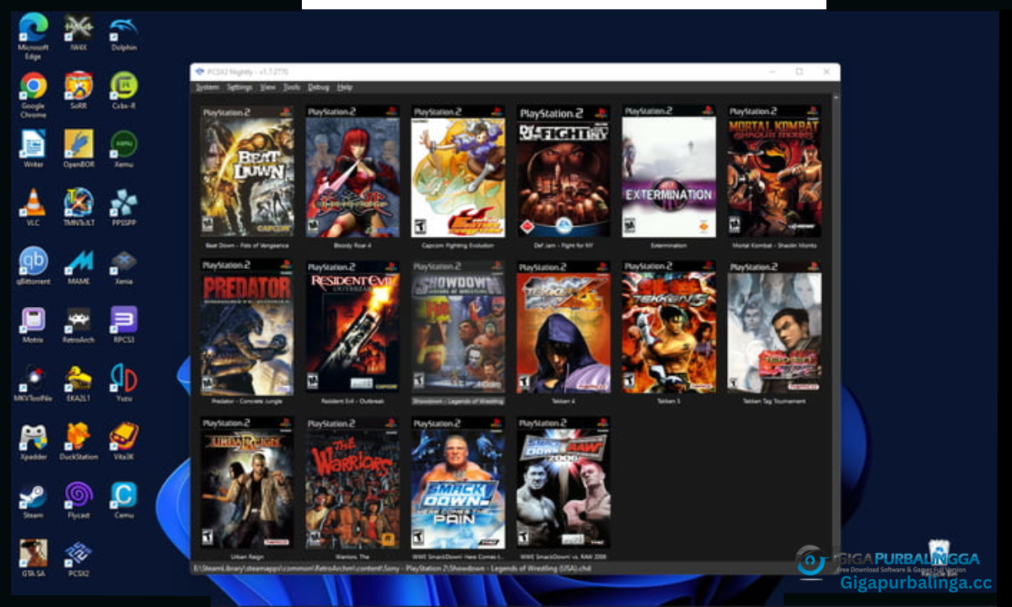
Task: Click the 'Urban Reign' title label
Action: pyautogui.click(x=247, y=557)
